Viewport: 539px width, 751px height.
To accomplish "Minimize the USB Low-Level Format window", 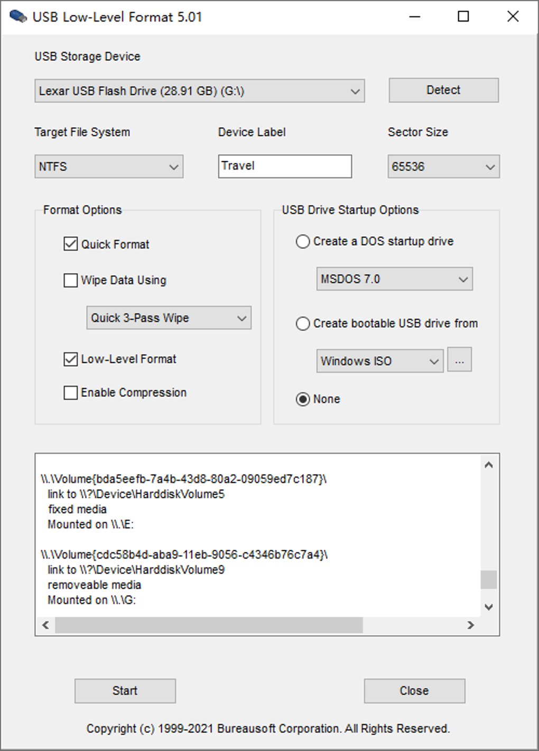I will [415, 16].
